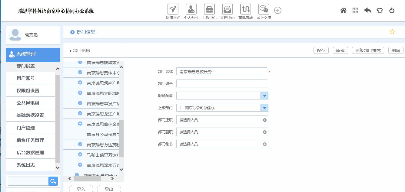405x192 pixels.
Task: Open the 审批流转 approval flow icon
Action: coord(245,9)
